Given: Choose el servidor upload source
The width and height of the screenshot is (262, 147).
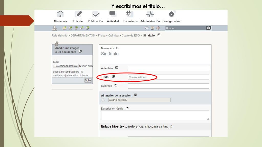Looking at the screenshot, I should [x=72, y=75].
